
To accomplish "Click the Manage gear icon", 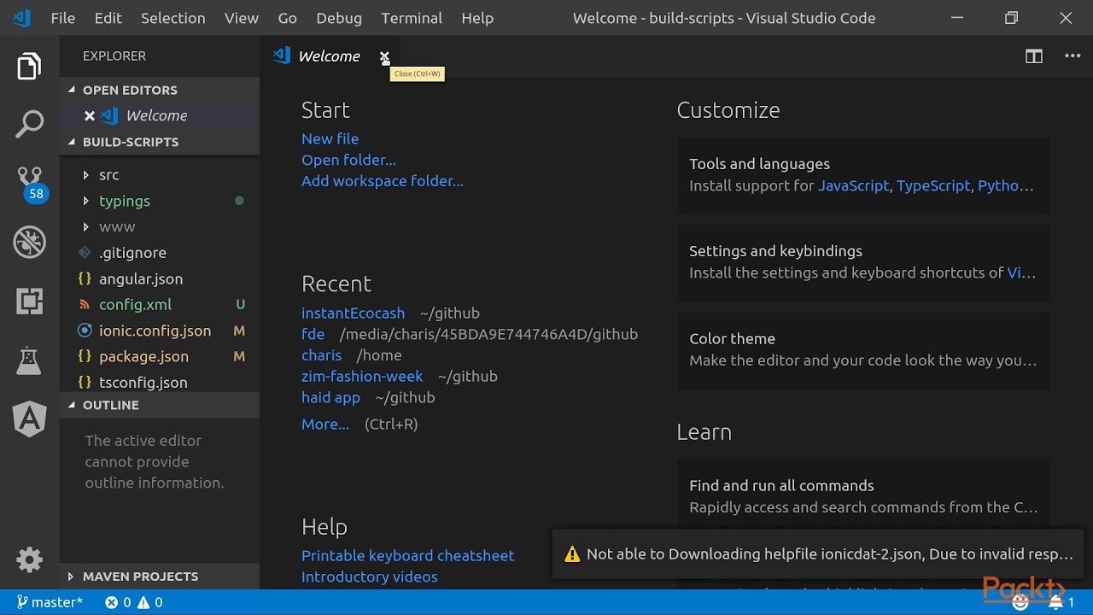I will (29, 560).
